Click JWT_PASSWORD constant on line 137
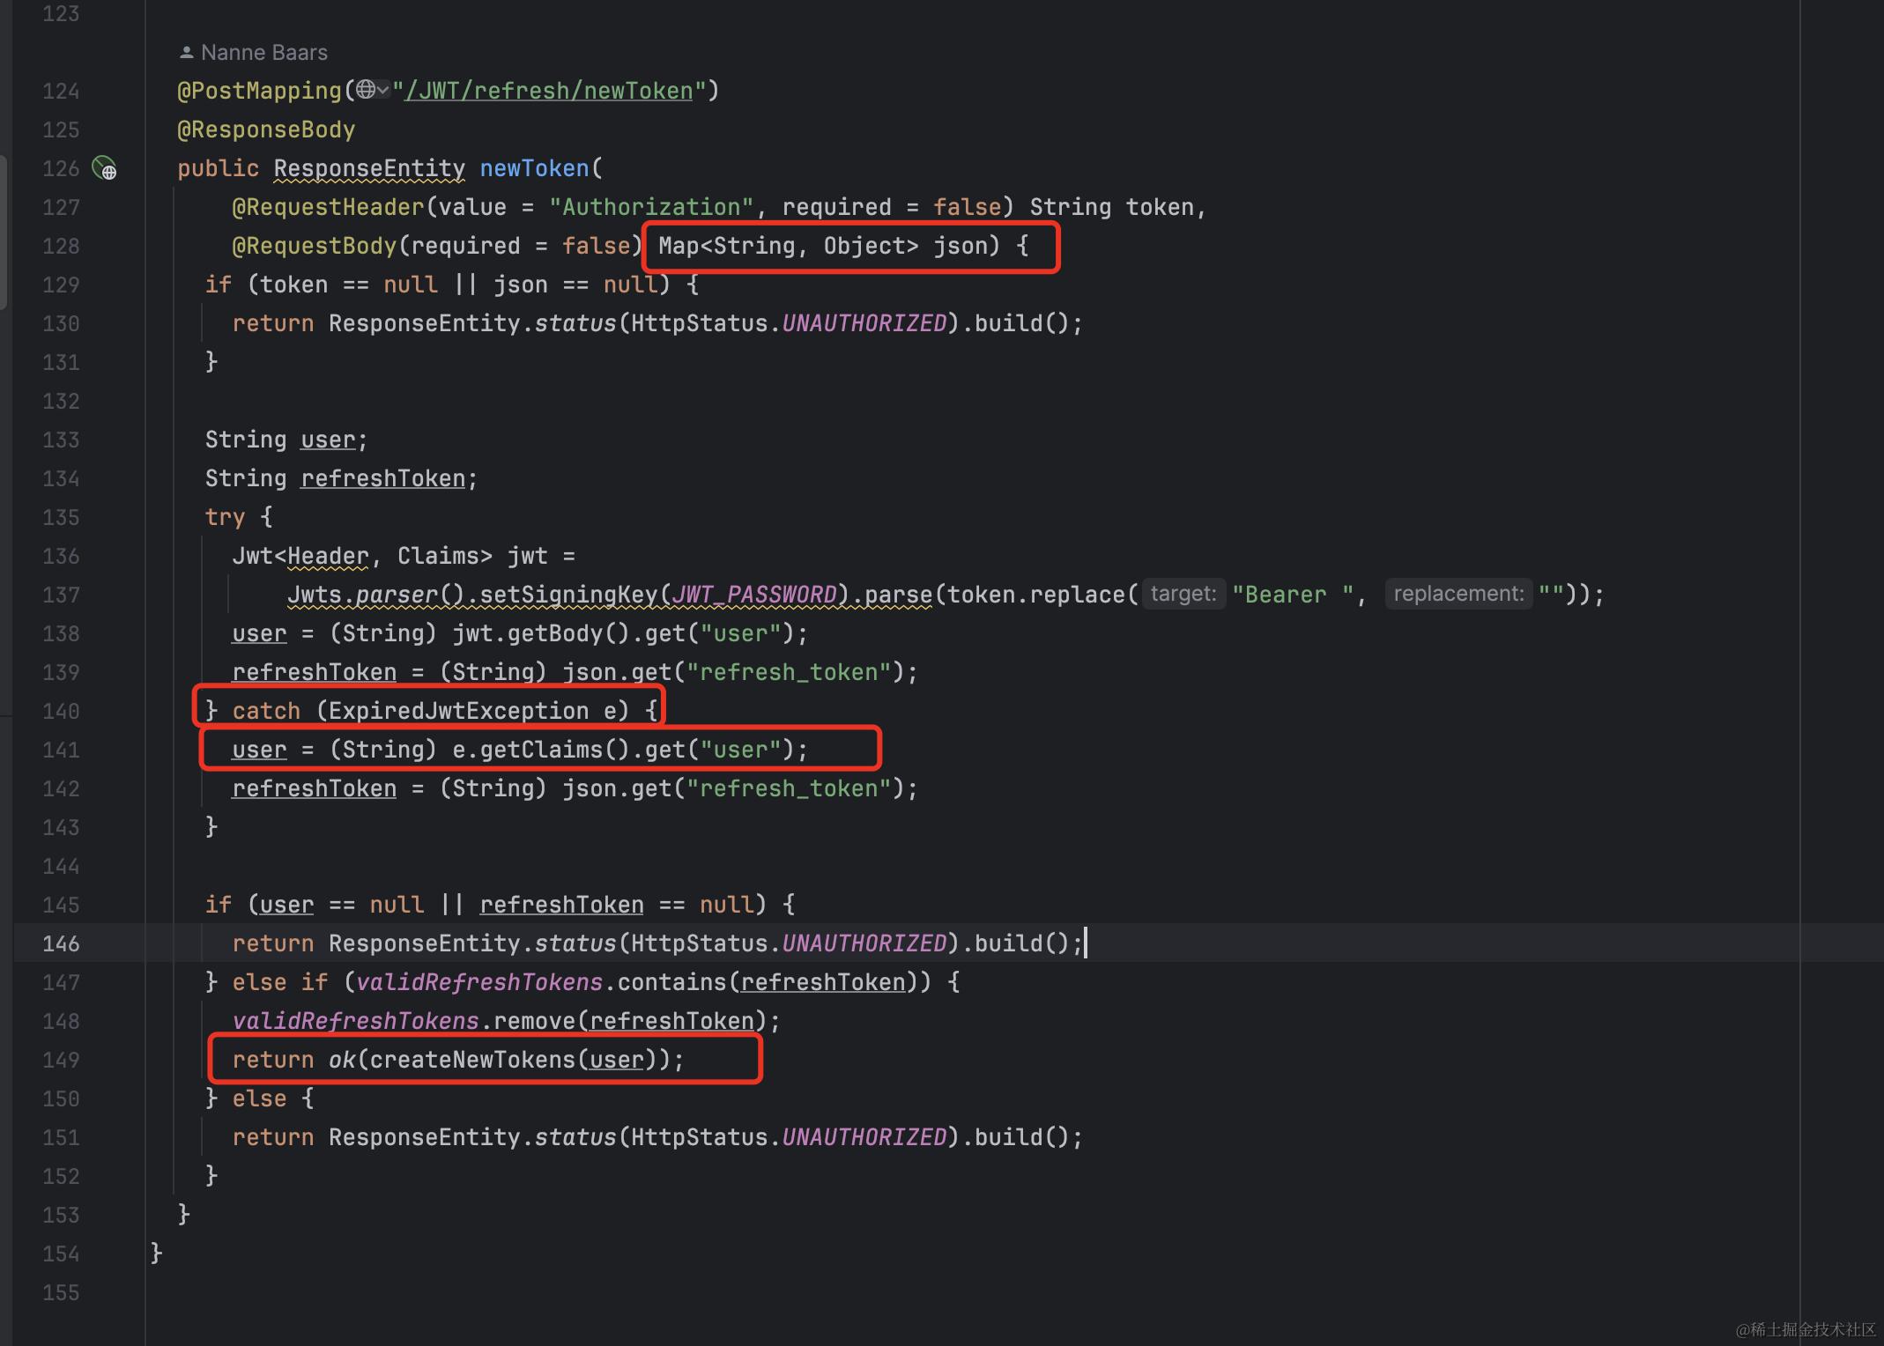 coord(753,595)
